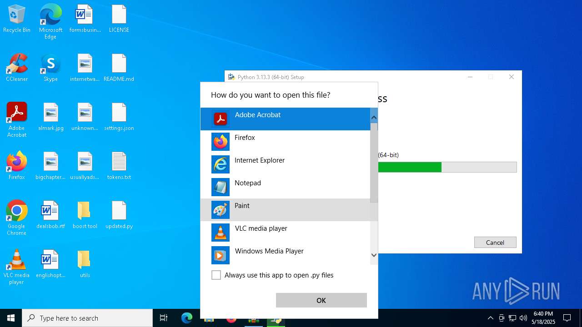Viewport: 582px width, 327px height.
Task: Select the dealsbob.rtf document
Action: coord(50,215)
